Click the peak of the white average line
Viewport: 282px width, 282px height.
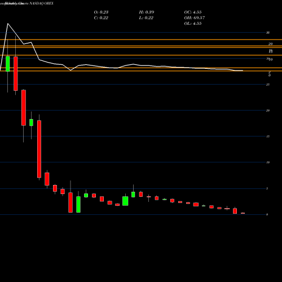coord(8,24)
